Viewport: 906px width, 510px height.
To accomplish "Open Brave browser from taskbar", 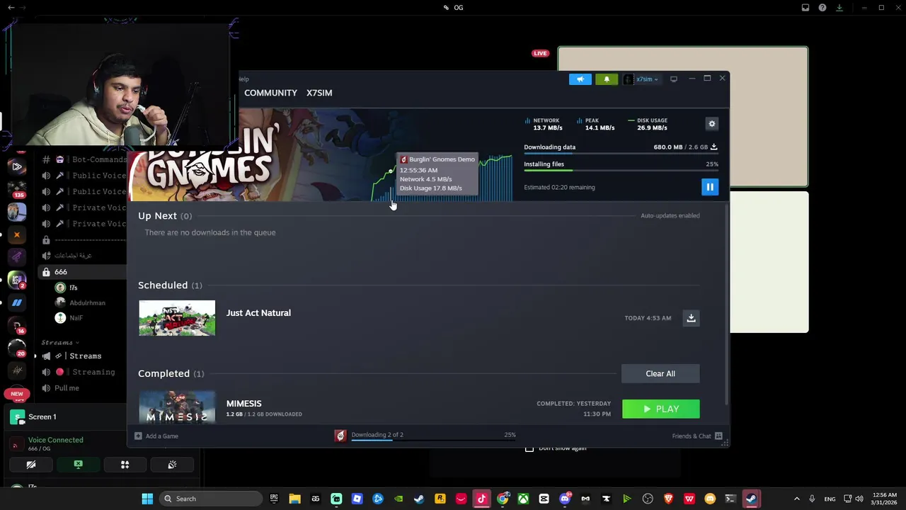I will pyautogui.click(x=668, y=499).
